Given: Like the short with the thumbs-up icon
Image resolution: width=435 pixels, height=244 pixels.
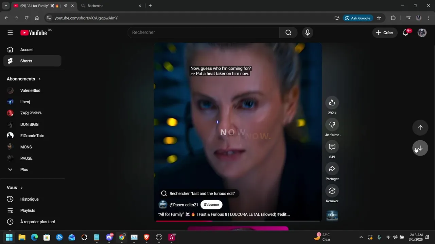Looking at the screenshot, I should (x=332, y=103).
